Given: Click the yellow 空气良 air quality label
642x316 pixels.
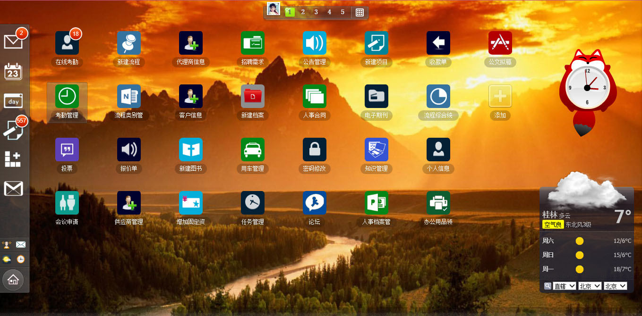Looking at the screenshot, I should [553, 225].
